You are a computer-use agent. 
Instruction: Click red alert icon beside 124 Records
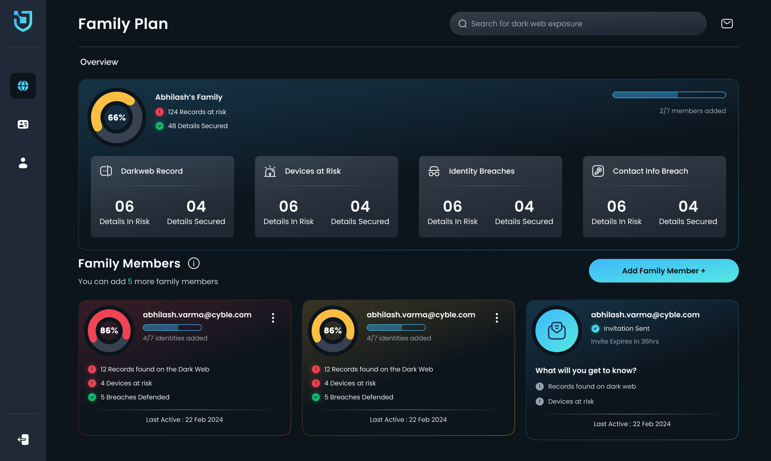pos(160,112)
